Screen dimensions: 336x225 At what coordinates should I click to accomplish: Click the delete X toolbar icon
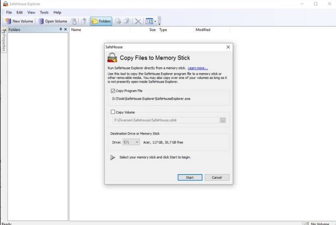coord(138,22)
